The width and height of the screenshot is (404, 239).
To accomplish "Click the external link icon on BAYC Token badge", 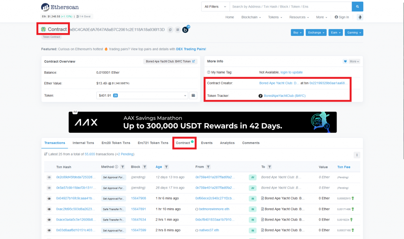I will (x=193, y=61).
